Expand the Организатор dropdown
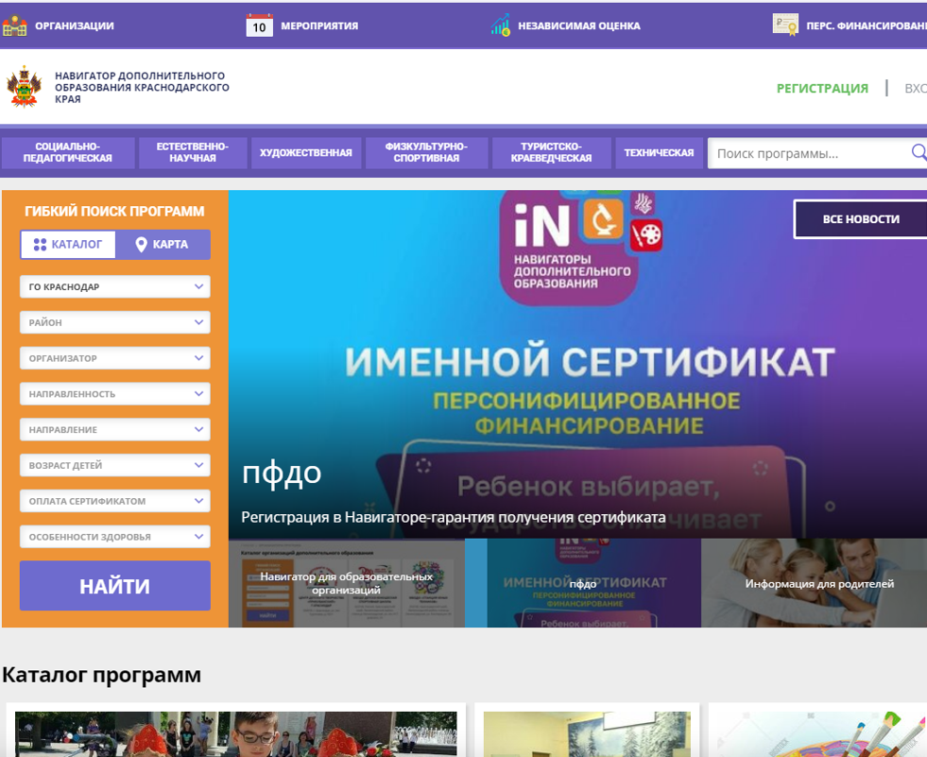The image size is (927, 757). pos(114,358)
